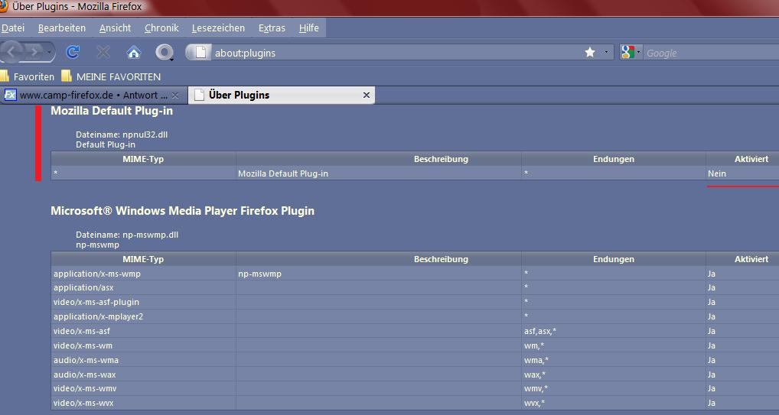Bookmark this page with the star
Viewport: 779px width, 415px height.
(x=590, y=52)
